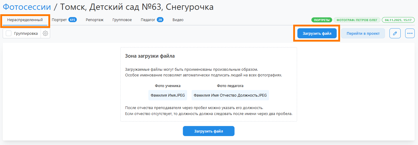Enable the Группировка checkbox

point(9,34)
